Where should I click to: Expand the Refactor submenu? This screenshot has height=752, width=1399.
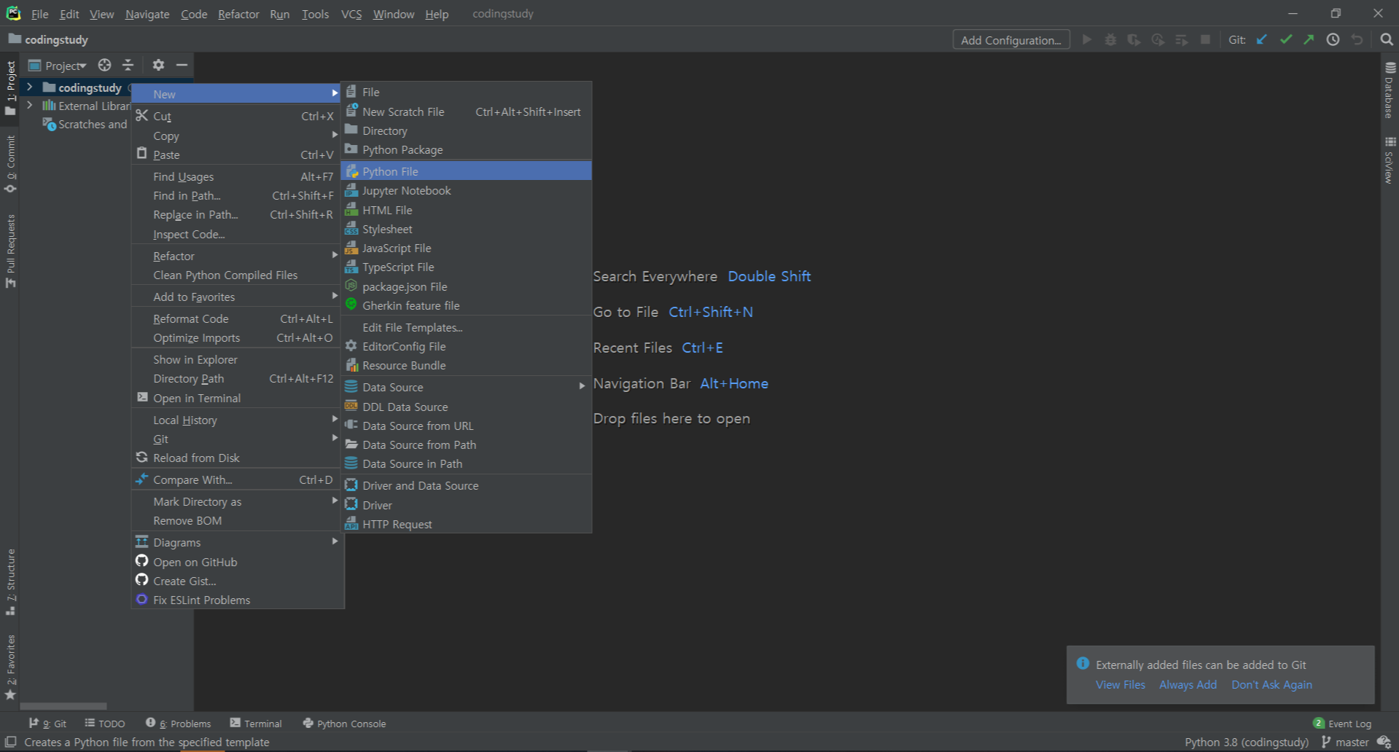pyautogui.click(x=236, y=256)
